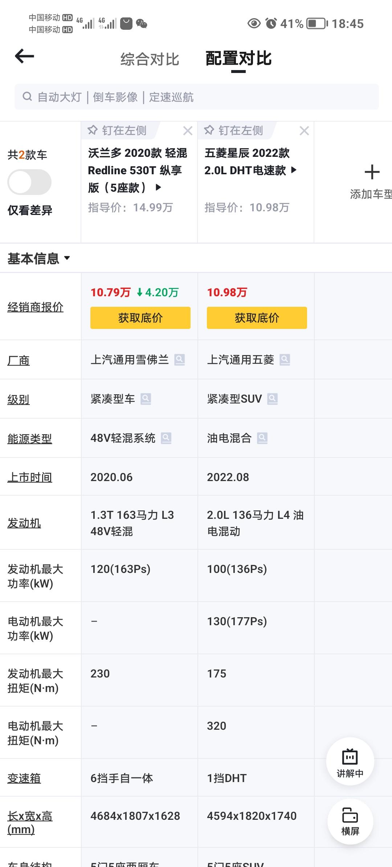Screen dimensions: 392x867
Task: Look up 油电混合 search icon
Action: pos(262,438)
